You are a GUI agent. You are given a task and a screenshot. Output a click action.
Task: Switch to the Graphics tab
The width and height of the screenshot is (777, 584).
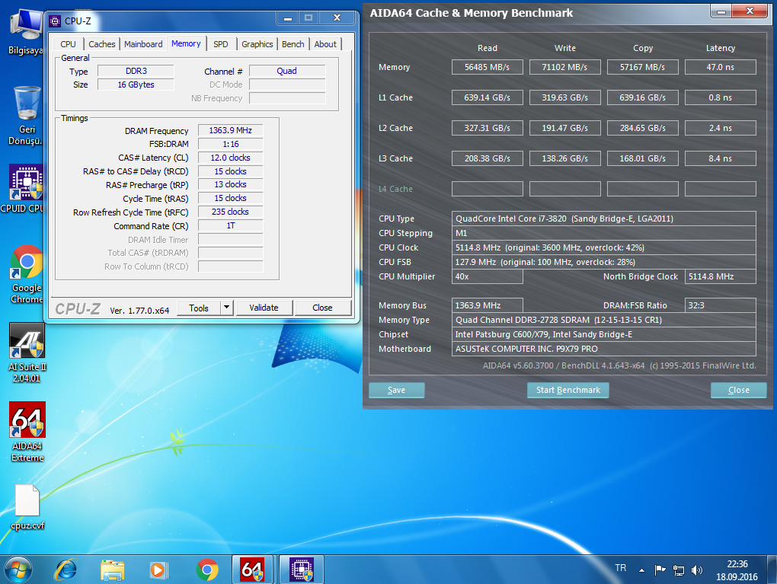257,44
